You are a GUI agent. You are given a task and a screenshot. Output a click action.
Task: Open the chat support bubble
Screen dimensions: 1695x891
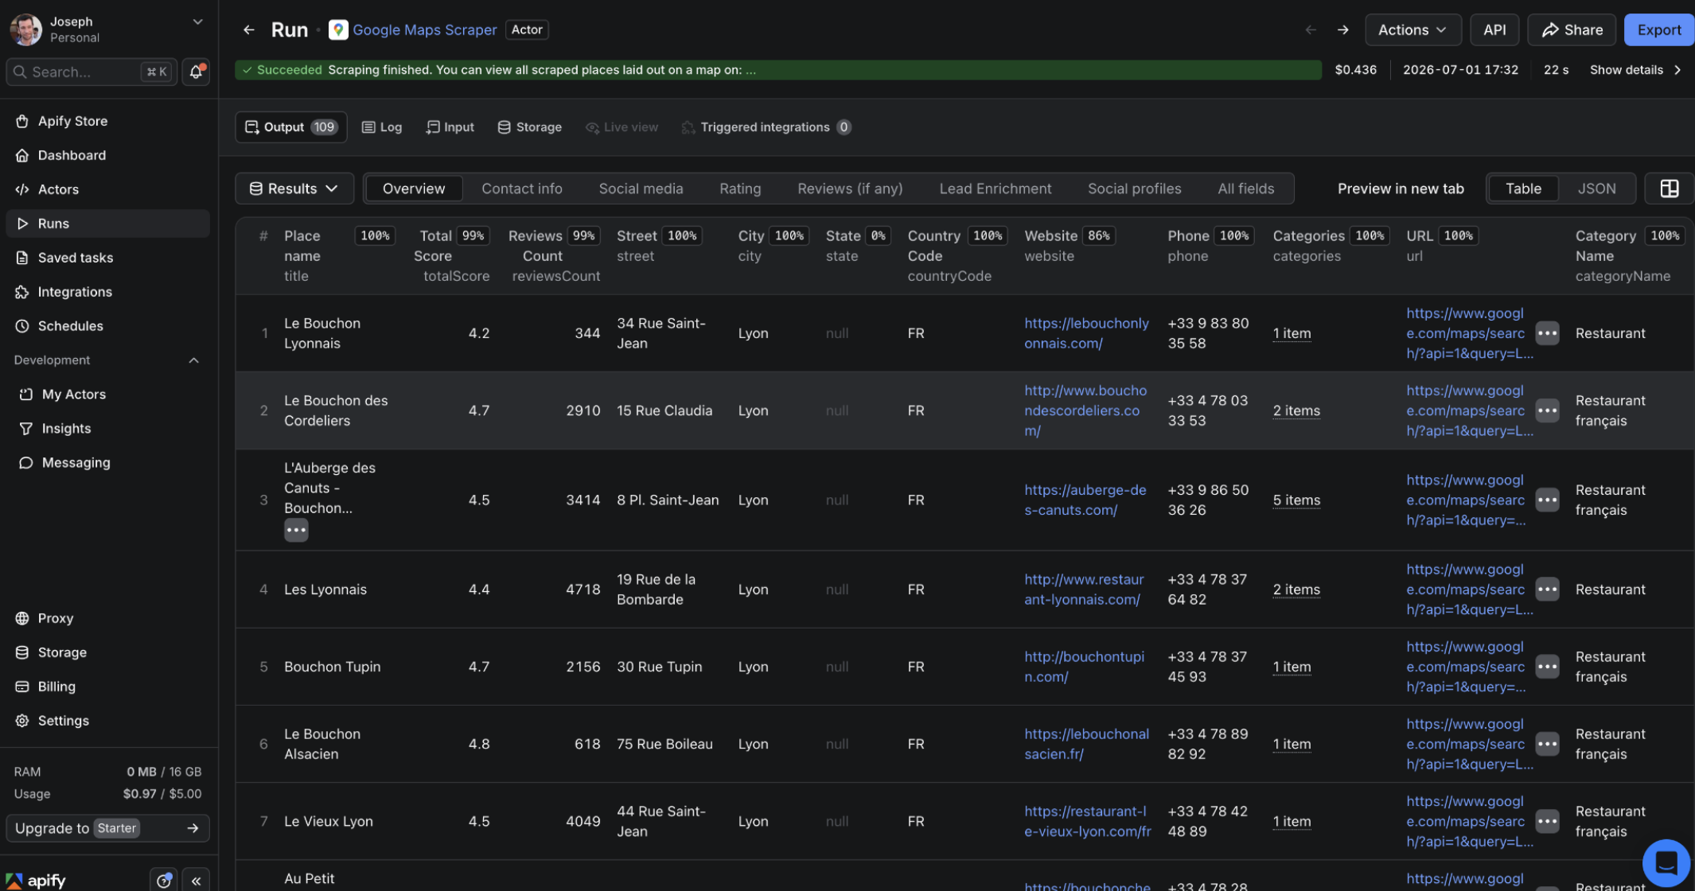tap(1666, 863)
